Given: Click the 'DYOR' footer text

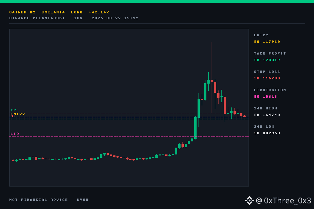Looking at the screenshot, I should coord(82,200).
